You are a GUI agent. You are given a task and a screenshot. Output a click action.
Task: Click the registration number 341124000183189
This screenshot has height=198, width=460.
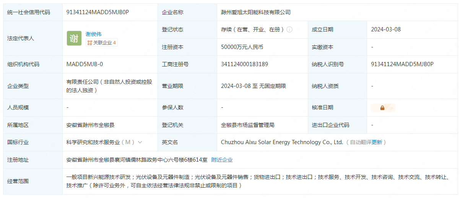coord(244,64)
